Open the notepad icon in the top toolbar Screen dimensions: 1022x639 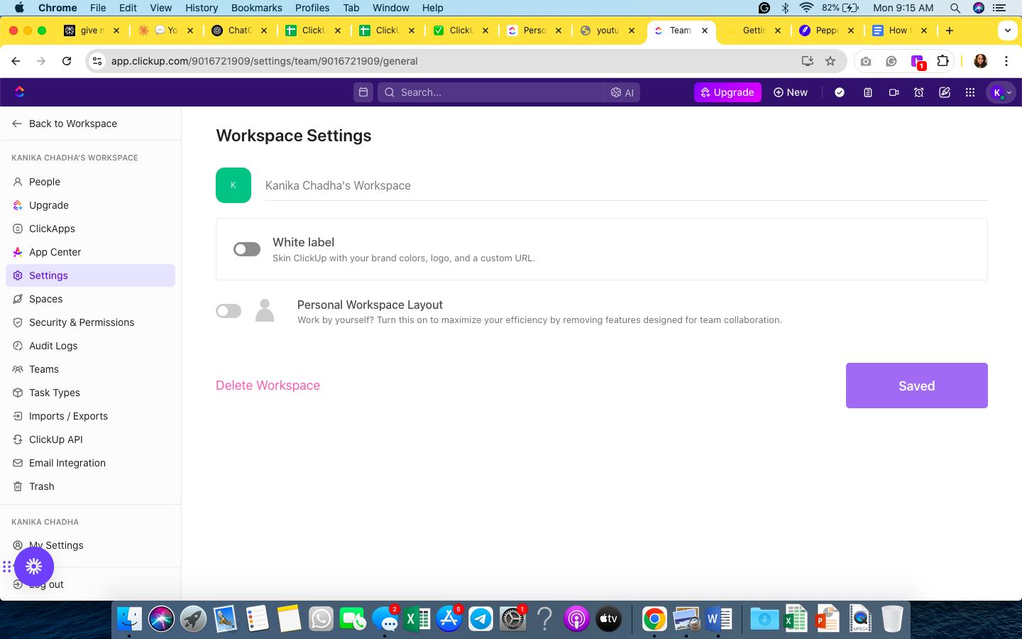[868, 92]
